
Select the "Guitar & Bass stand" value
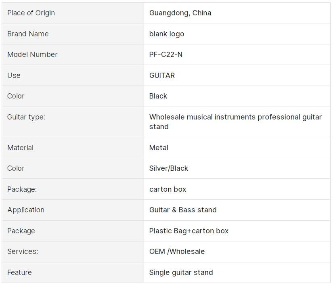(183, 210)
